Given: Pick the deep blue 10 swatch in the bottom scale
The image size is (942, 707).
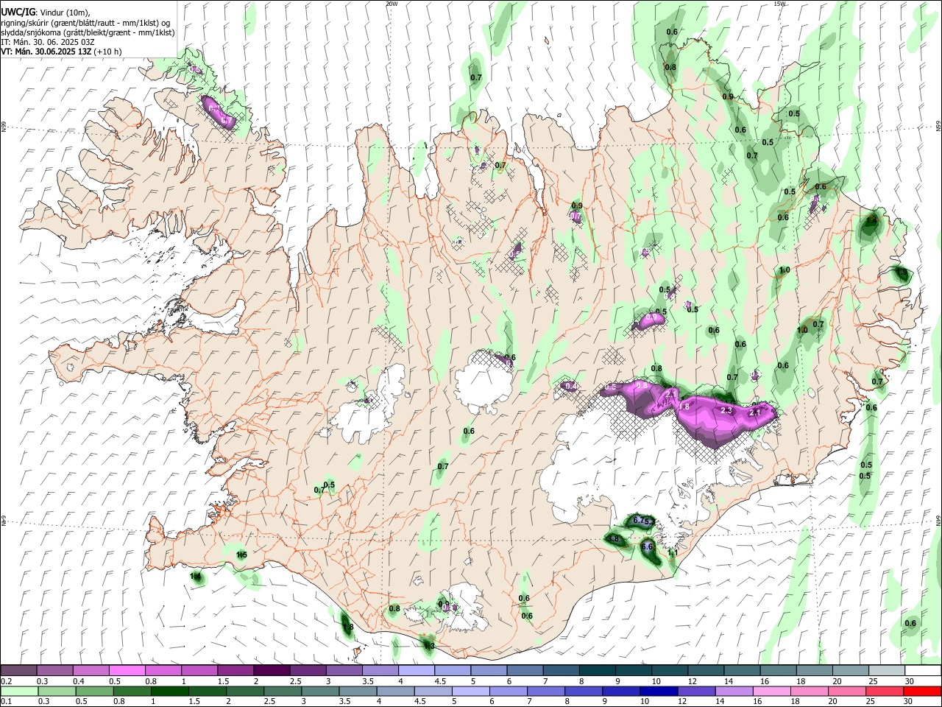Looking at the screenshot, I should point(657,691).
